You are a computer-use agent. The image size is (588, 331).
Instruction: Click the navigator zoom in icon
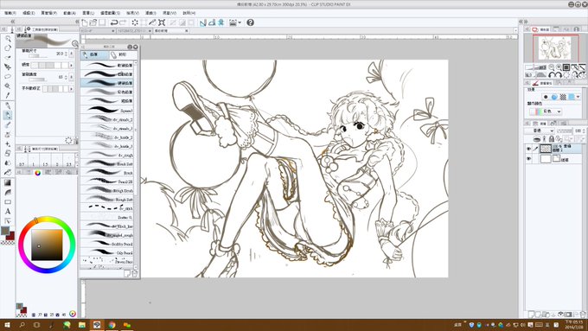click(x=559, y=67)
